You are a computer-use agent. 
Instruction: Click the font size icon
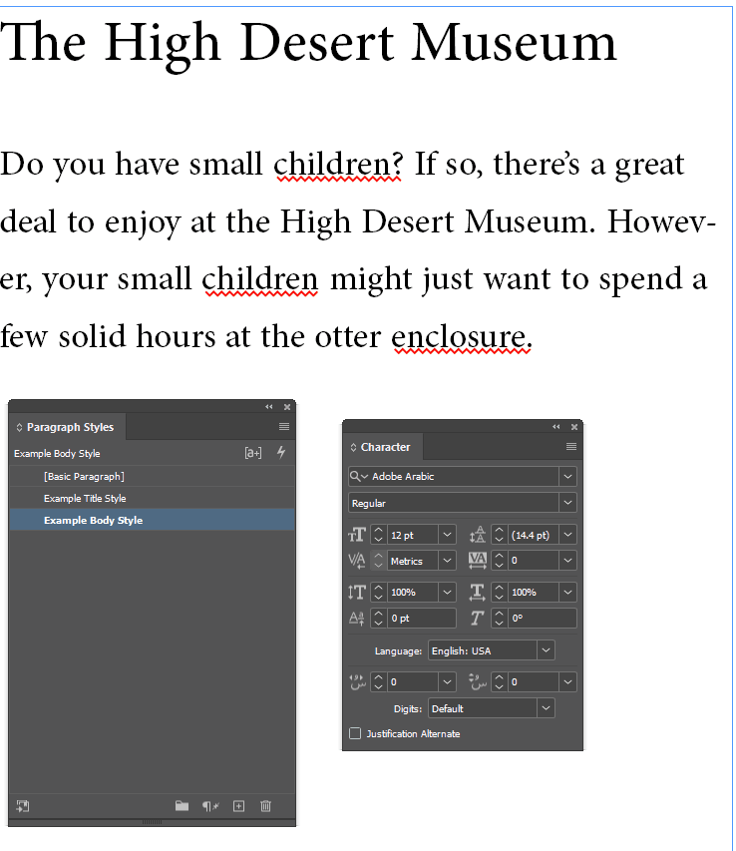tap(357, 535)
